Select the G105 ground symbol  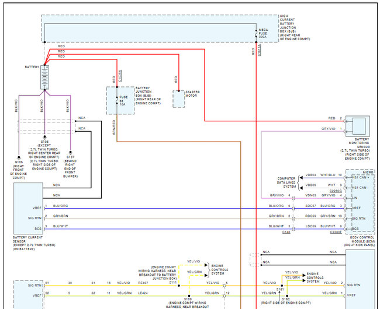coord(44,138)
